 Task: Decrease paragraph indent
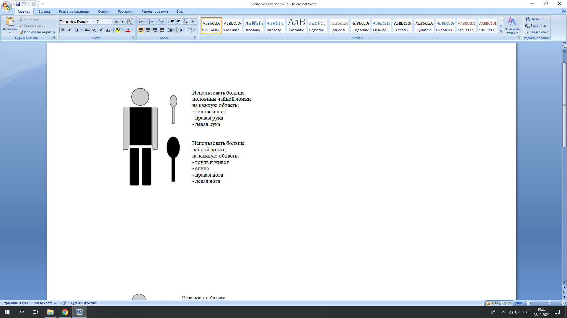point(171,21)
